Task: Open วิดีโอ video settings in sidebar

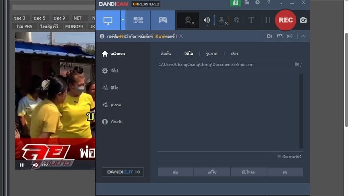Action: [x=110, y=88]
